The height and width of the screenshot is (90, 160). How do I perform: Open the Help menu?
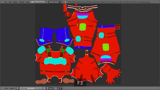click(x=27, y=2)
